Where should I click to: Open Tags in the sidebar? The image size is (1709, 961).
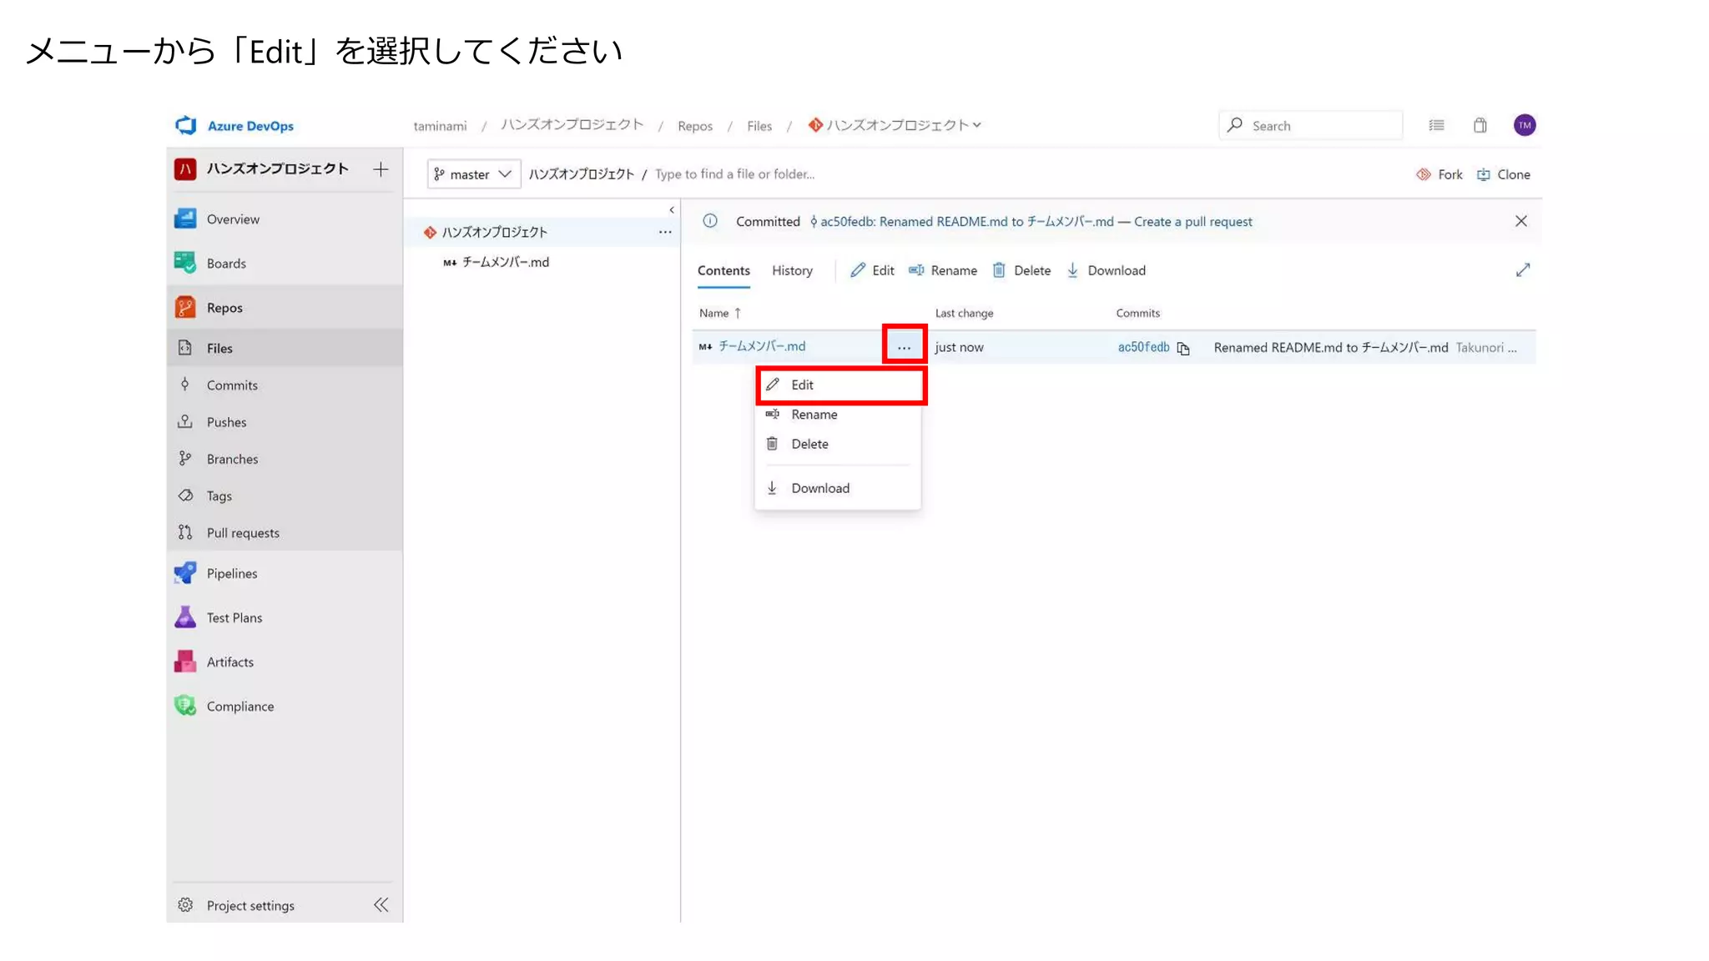[285, 496]
